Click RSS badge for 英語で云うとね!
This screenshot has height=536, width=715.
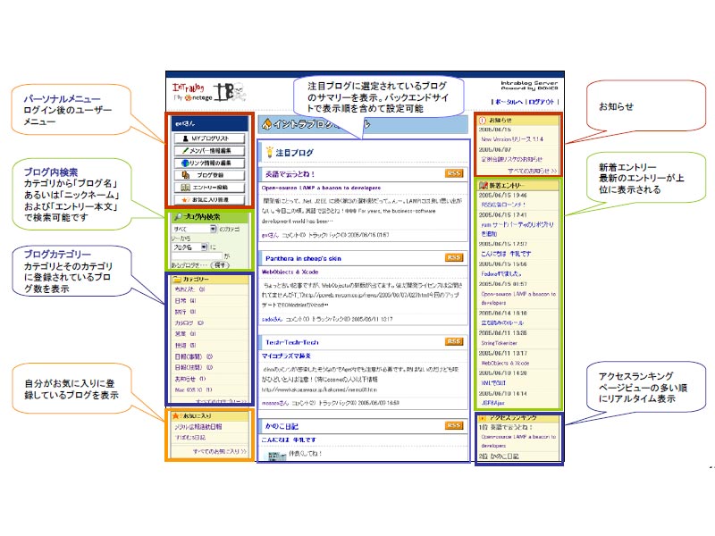(x=454, y=173)
